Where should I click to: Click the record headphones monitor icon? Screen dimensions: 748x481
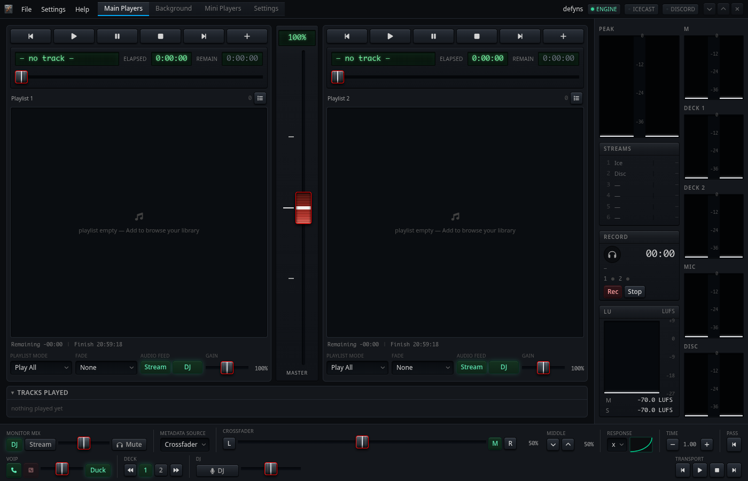point(612,254)
